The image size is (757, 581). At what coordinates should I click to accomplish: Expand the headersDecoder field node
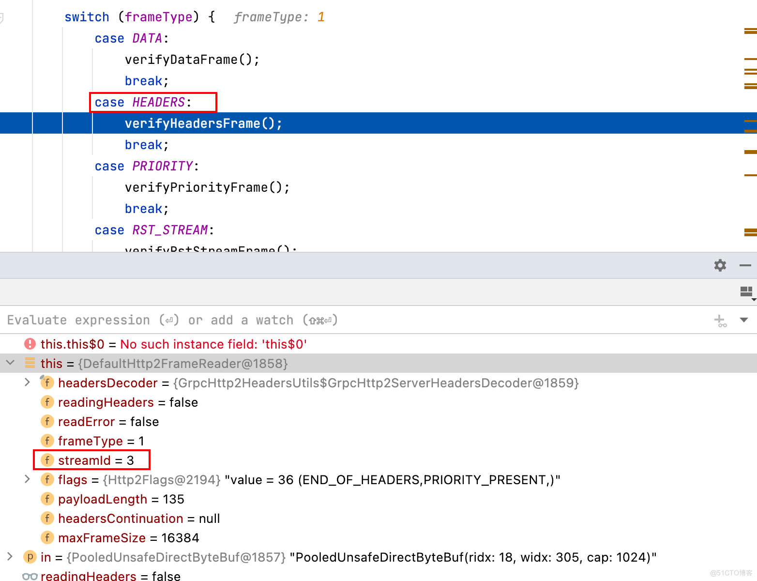coord(28,383)
